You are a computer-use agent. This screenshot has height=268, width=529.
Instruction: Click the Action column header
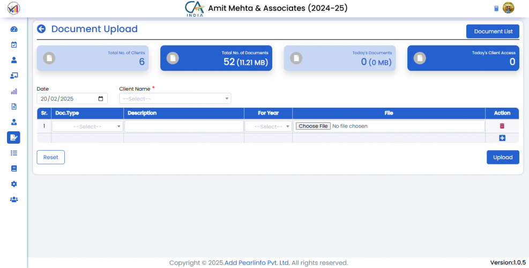click(x=502, y=113)
